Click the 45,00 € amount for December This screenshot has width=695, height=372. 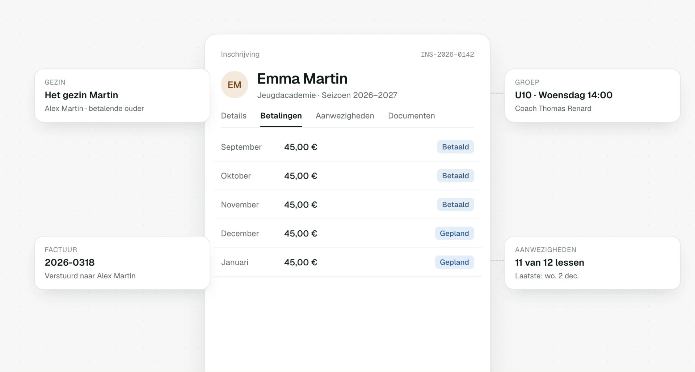tap(300, 234)
